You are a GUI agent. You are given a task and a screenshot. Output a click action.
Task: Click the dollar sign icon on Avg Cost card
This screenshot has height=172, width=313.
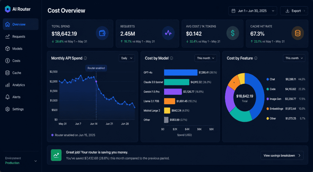click(x=233, y=33)
